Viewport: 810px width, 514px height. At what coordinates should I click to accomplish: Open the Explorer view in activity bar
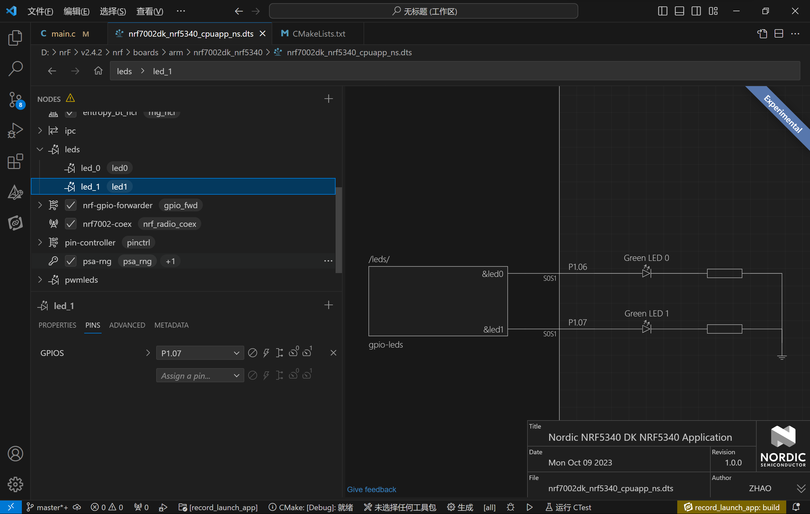pos(15,38)
